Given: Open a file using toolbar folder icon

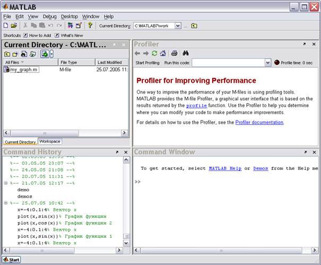Looking at the screenshot, I should [x=14, y=25].
